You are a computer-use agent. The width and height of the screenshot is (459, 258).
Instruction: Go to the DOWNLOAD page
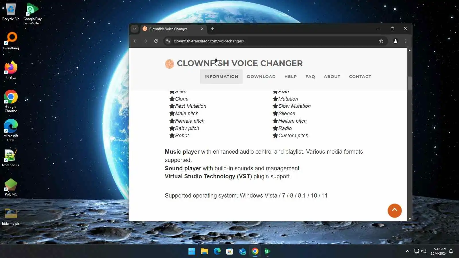pos(261,77)
